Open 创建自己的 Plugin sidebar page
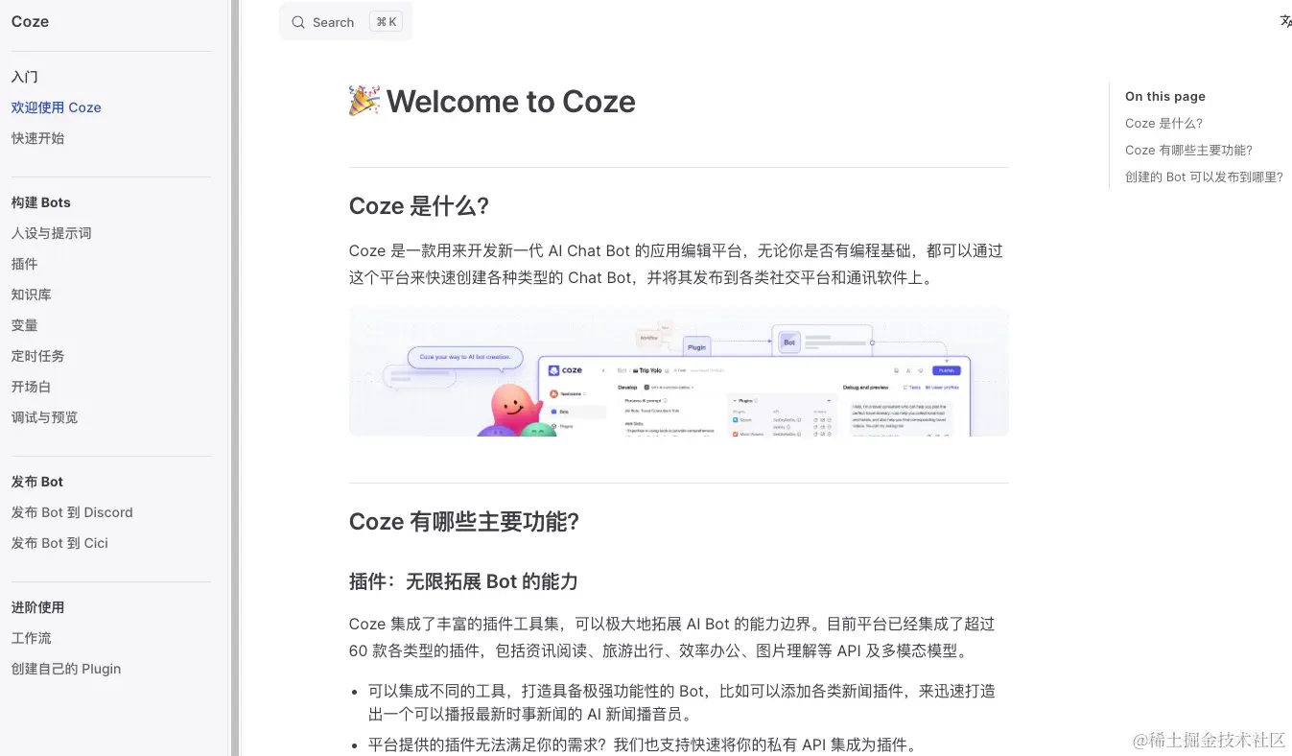This screenshot has height=756, width=1292. (66, 669)
